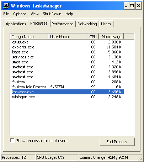Open the File menu

[6, 14]
